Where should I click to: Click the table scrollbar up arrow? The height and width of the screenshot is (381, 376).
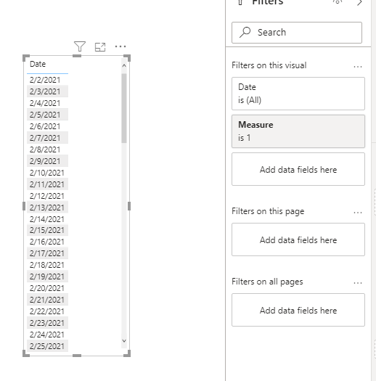[124, 65]
